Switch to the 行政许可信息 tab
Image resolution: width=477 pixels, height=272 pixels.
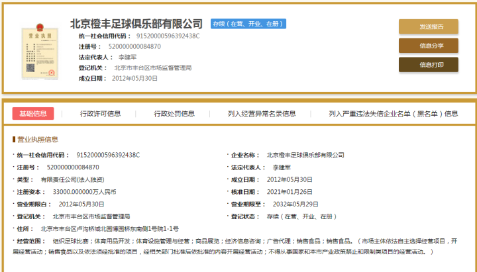(100, 114)
